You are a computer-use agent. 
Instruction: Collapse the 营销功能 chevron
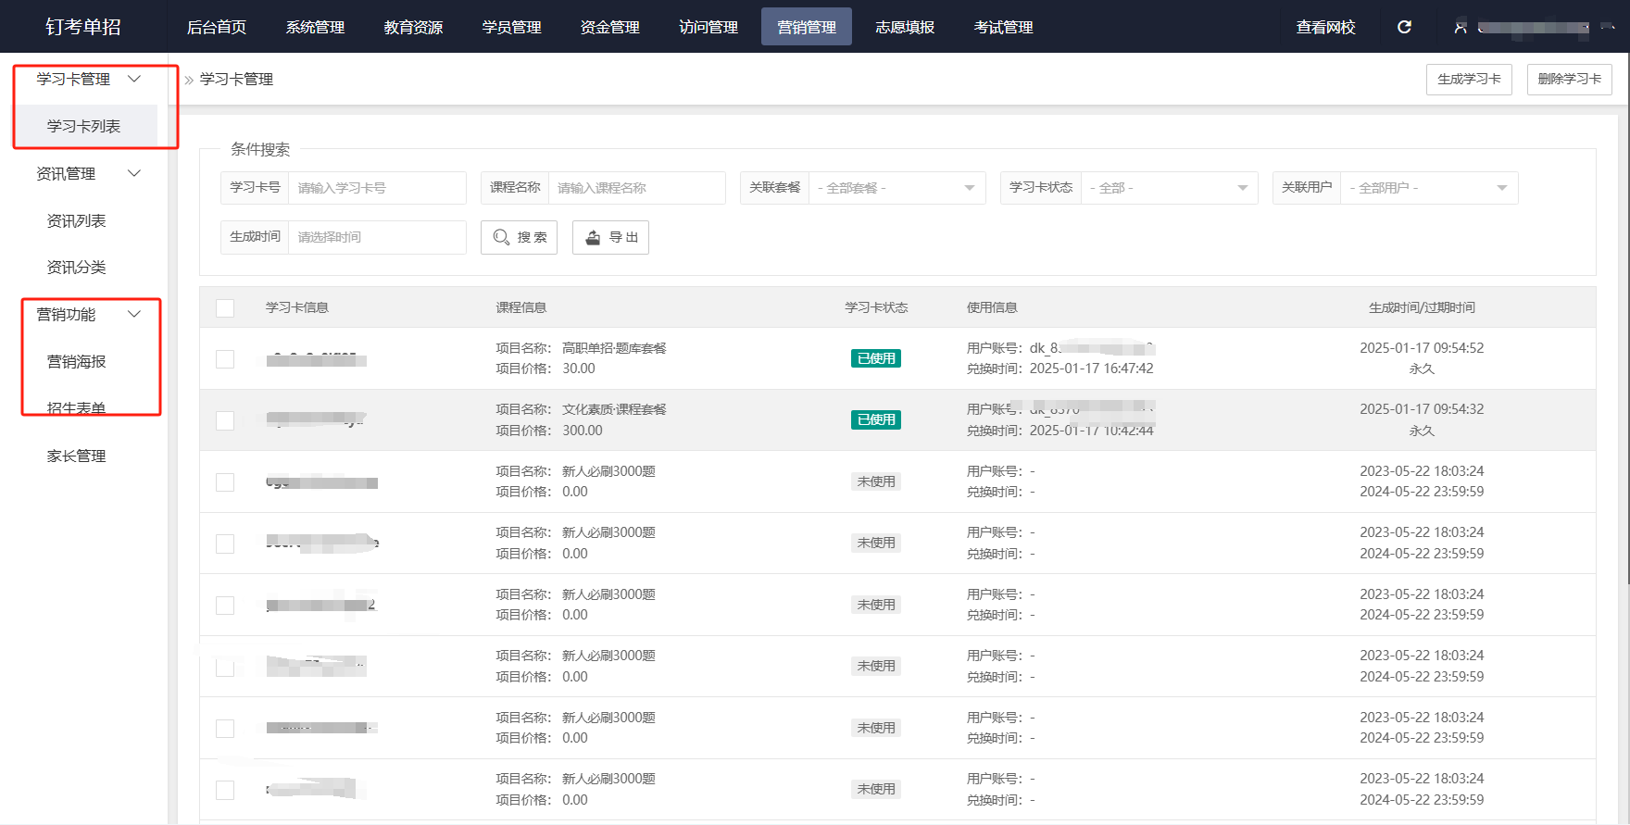point(134,314)
